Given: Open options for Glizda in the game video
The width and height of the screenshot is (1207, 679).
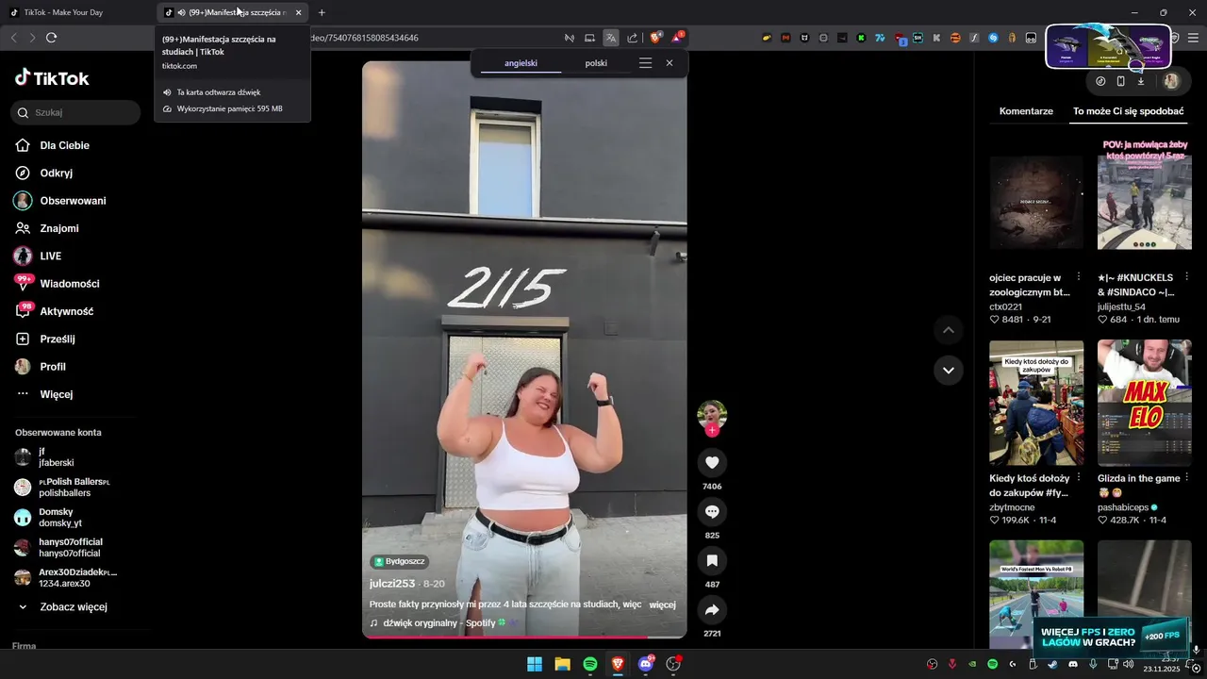Looking at the screenshot, I should pos(1186,478).
